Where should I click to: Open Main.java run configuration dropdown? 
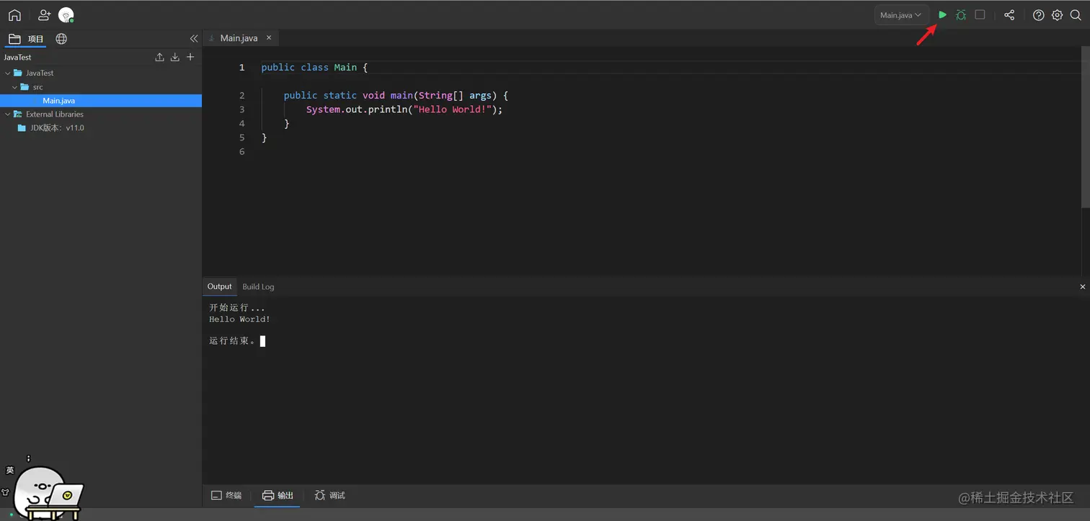click(901, 14)
